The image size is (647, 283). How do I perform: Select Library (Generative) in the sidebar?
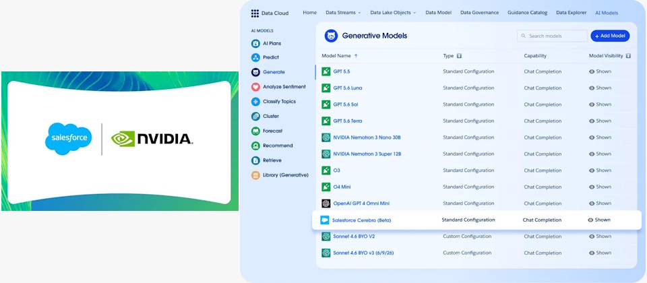point(286,175)
